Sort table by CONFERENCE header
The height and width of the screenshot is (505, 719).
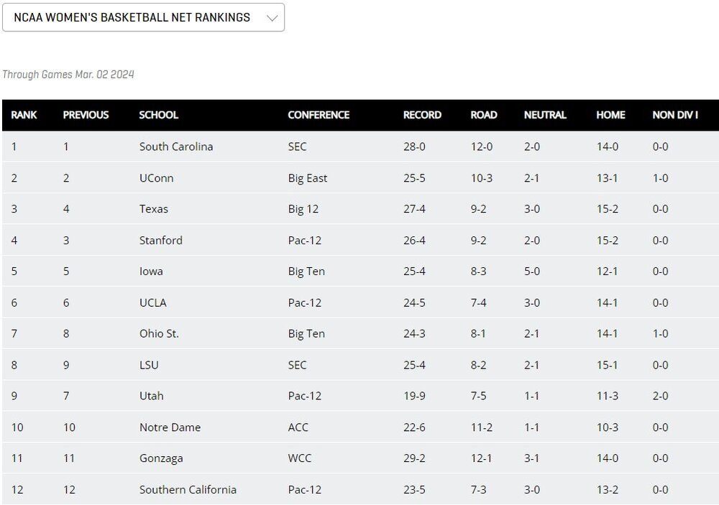point(319,115)
